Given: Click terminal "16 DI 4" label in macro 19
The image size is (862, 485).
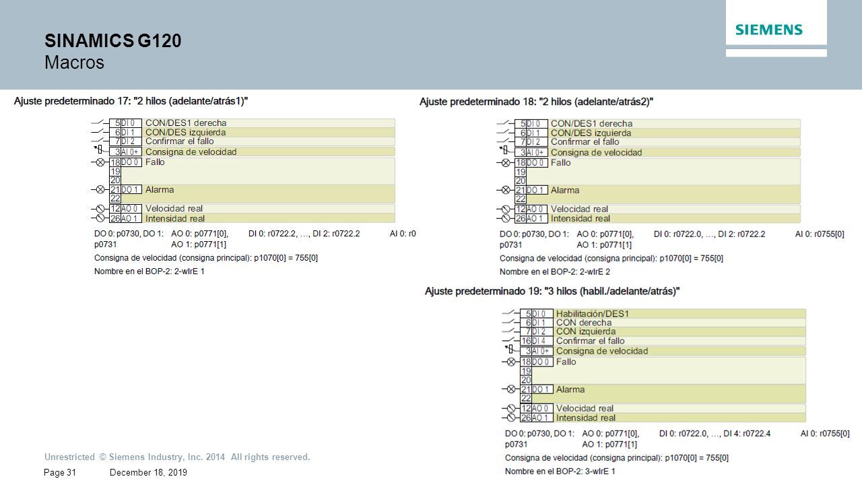Looking at the screenshot, I should 536,341.
